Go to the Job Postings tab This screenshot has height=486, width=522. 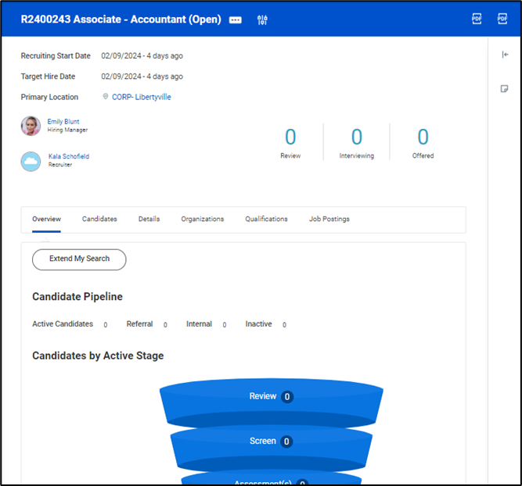329,220
